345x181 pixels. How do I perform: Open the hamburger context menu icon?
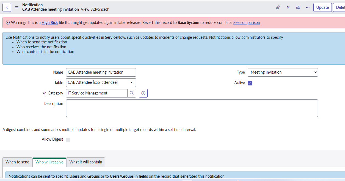coord(17,7)
